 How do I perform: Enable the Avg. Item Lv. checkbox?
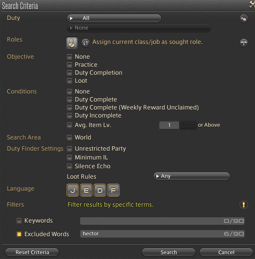[70, 125]
